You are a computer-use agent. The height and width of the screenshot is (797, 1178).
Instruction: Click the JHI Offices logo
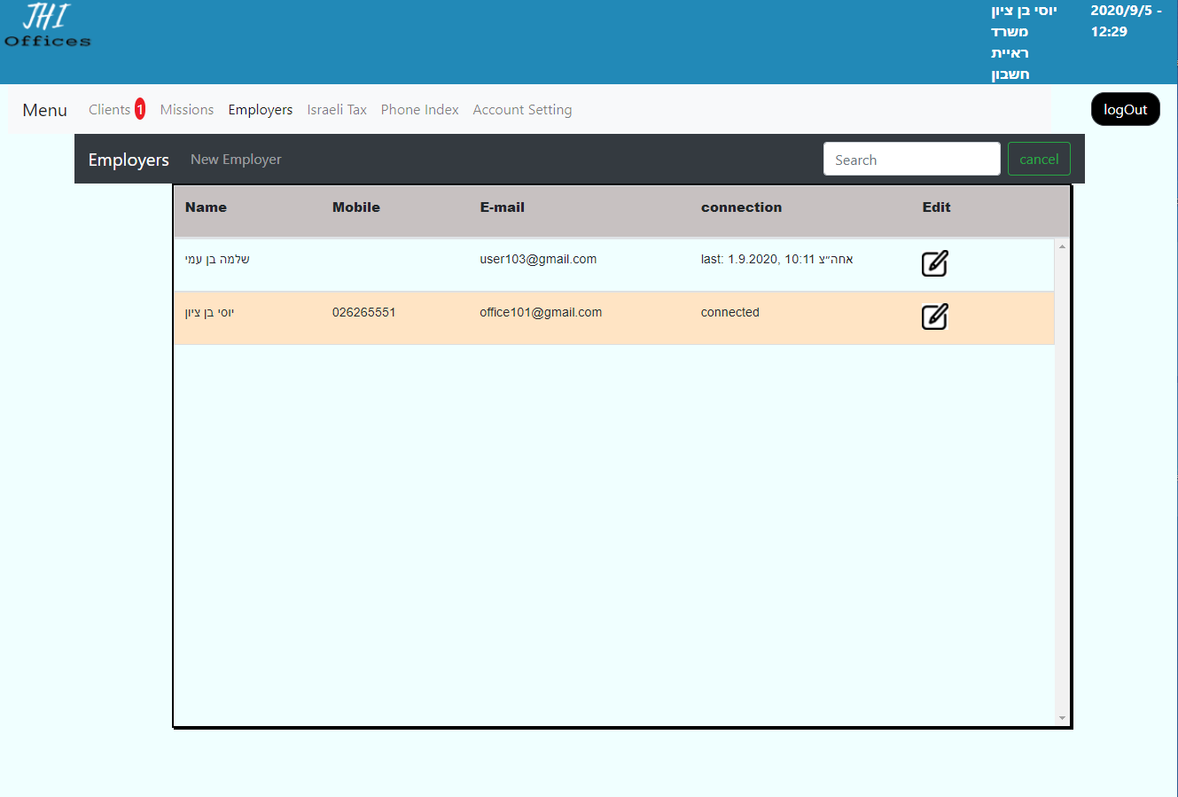(48, 27)
